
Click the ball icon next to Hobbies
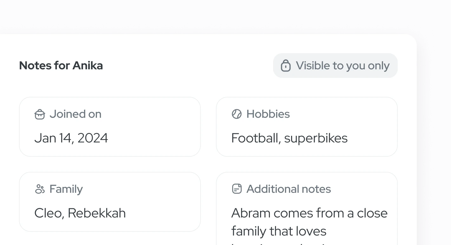237,114
